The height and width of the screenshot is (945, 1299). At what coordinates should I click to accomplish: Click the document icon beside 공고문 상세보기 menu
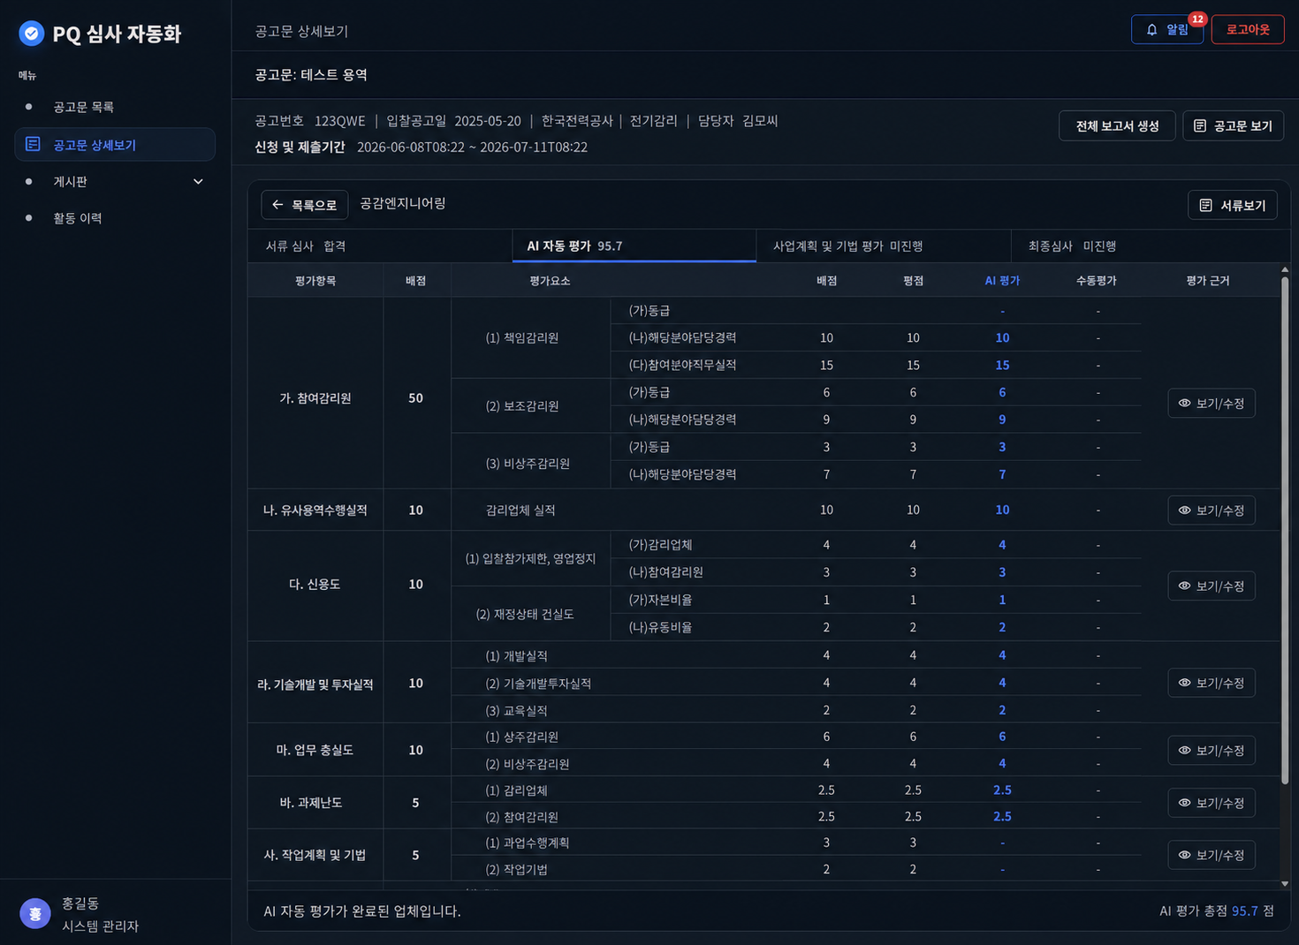pyautogui.click(x=33, y=144)
